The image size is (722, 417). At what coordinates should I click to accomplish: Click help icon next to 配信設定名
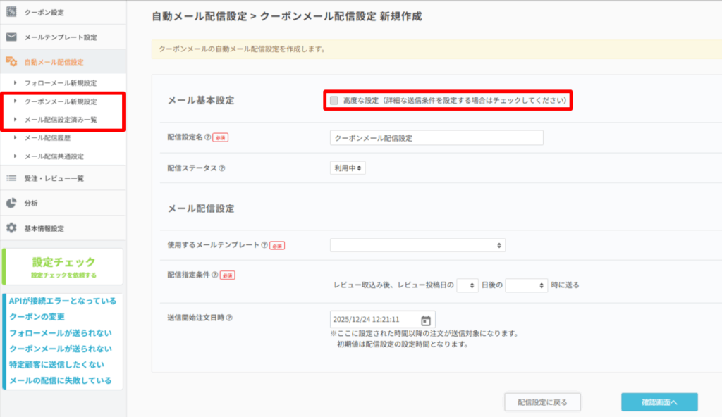(x=208, y=138)
